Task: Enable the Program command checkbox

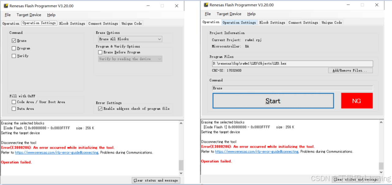Action: (14, 48)
